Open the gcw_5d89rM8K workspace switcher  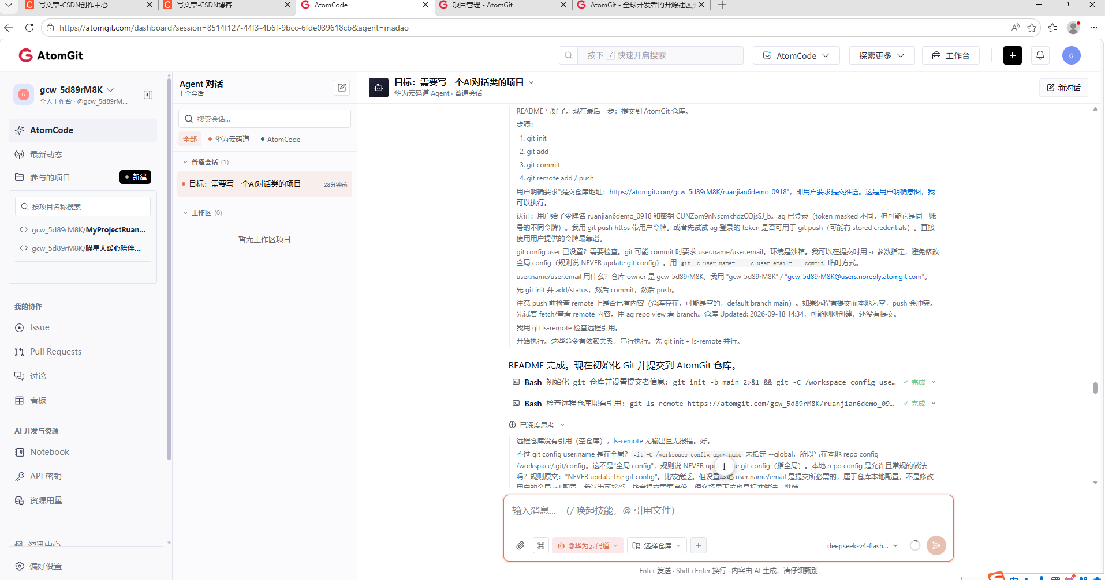click(77, 90)
